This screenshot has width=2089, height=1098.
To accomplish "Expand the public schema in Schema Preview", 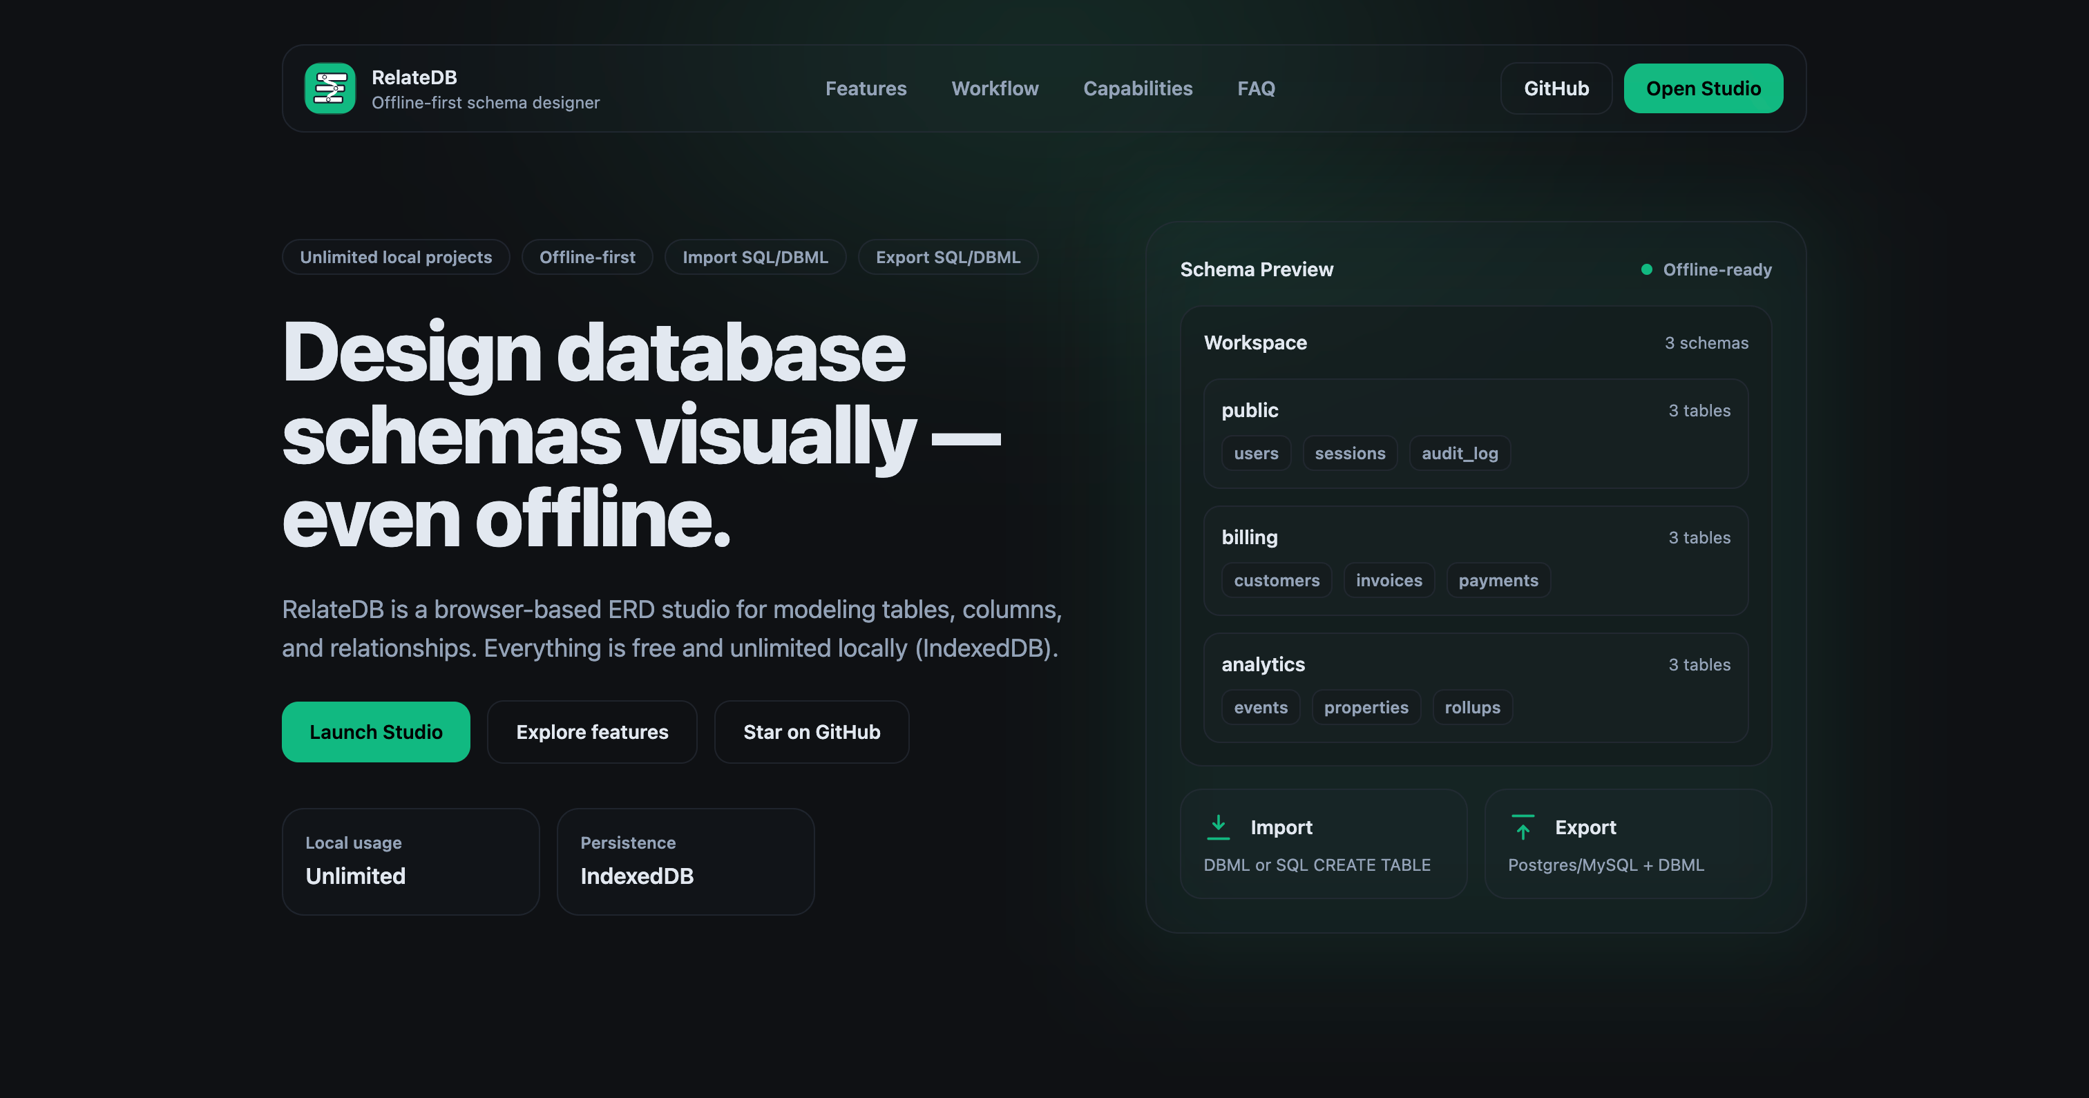I will click(1250, 410).
